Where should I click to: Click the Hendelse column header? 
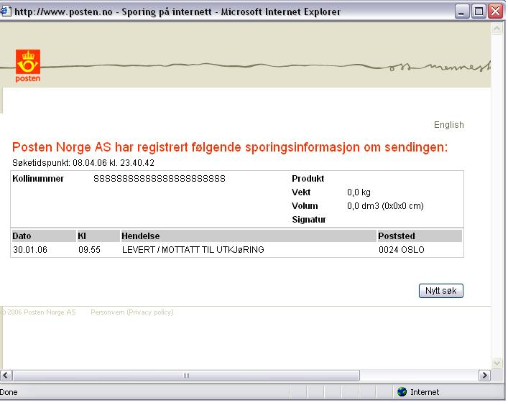point(248,236)
